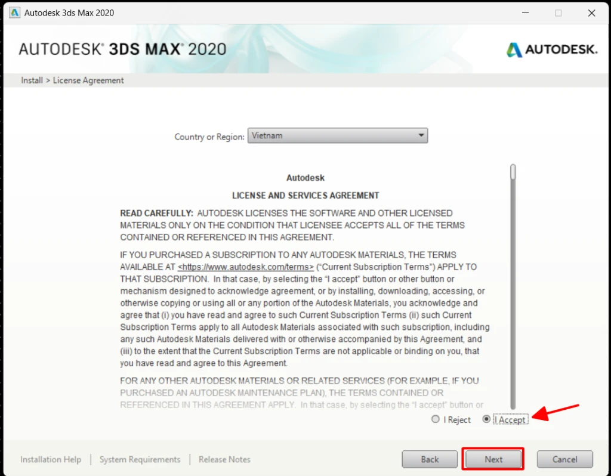Click Install in the breadcrumb path
The height and width of the screenshot is (476, 611).
pyautogui.click(x=32, y=81)
